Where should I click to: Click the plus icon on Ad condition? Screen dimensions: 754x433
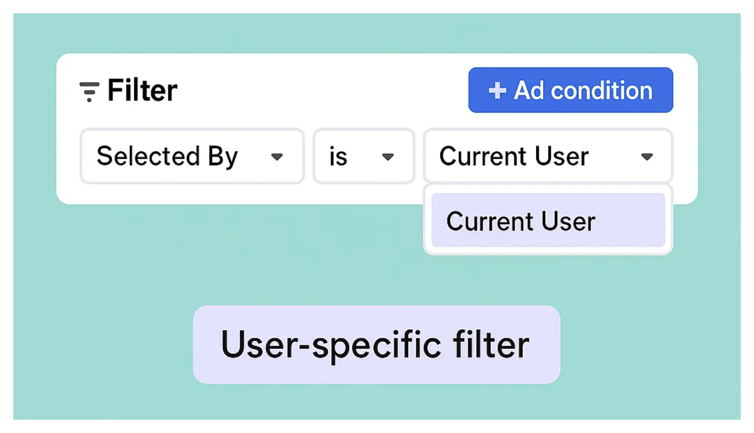pos(497,91)
